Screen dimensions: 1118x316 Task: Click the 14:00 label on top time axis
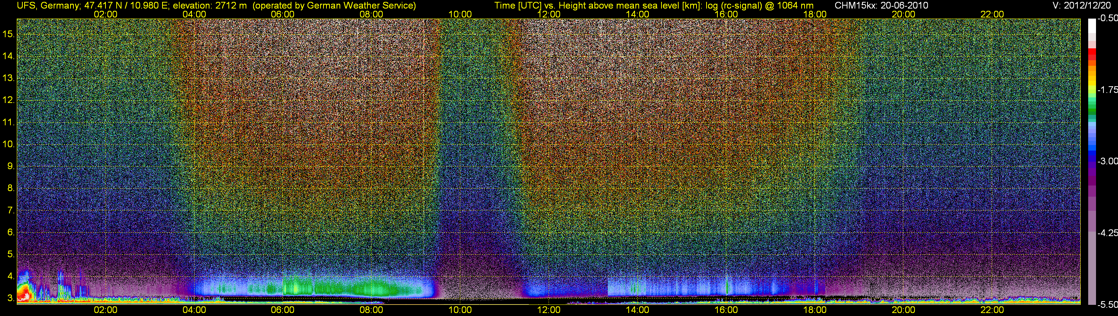click(x=638, y=14)
